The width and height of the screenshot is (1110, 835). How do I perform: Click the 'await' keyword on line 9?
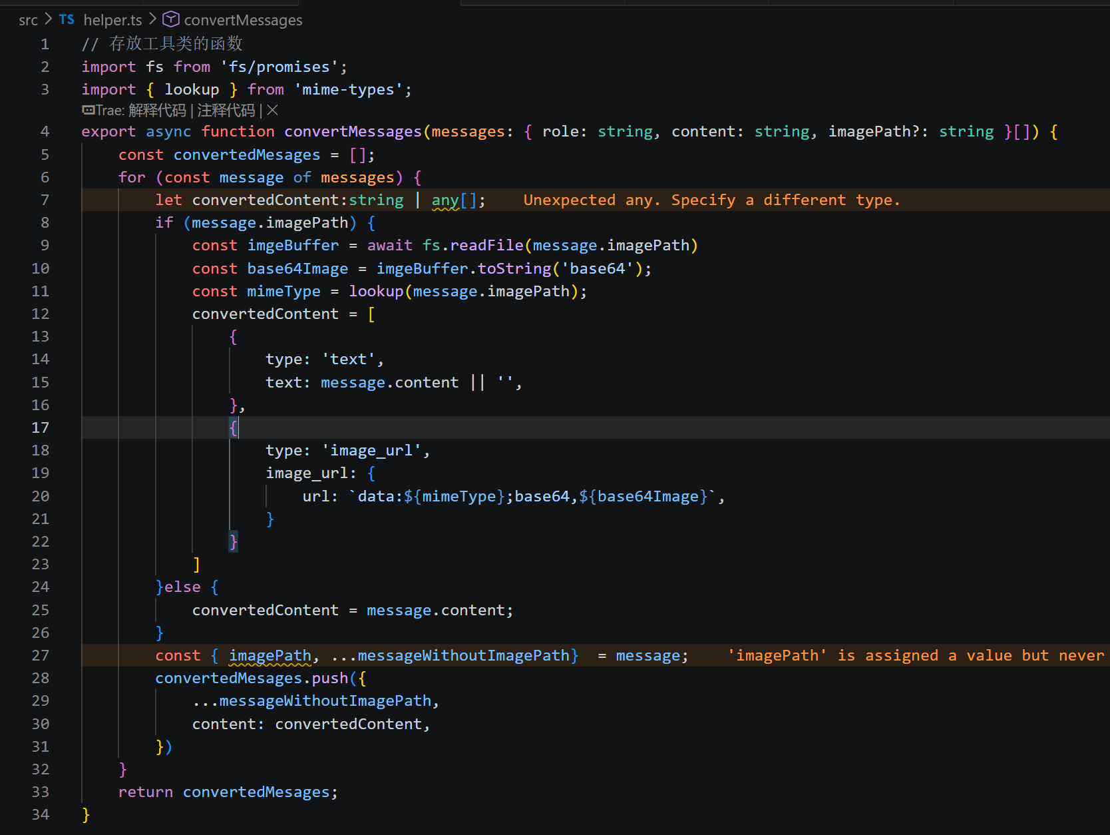tap(390, 246)
